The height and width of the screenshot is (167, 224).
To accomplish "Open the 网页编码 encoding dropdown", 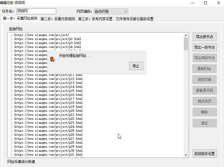I will tap(111, 11).
